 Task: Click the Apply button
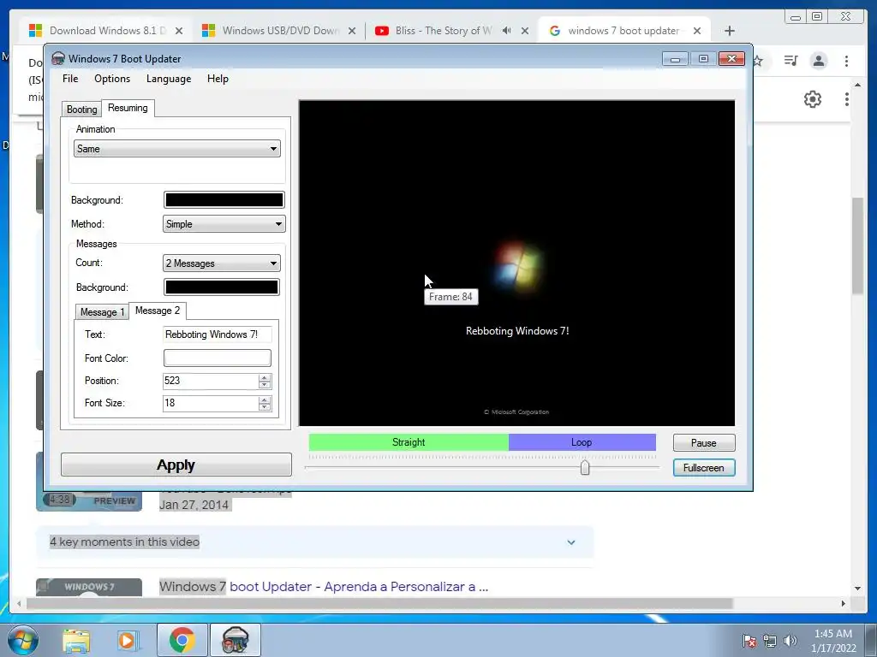176,465
